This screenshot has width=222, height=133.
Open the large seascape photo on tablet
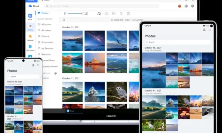pos(154,70)
